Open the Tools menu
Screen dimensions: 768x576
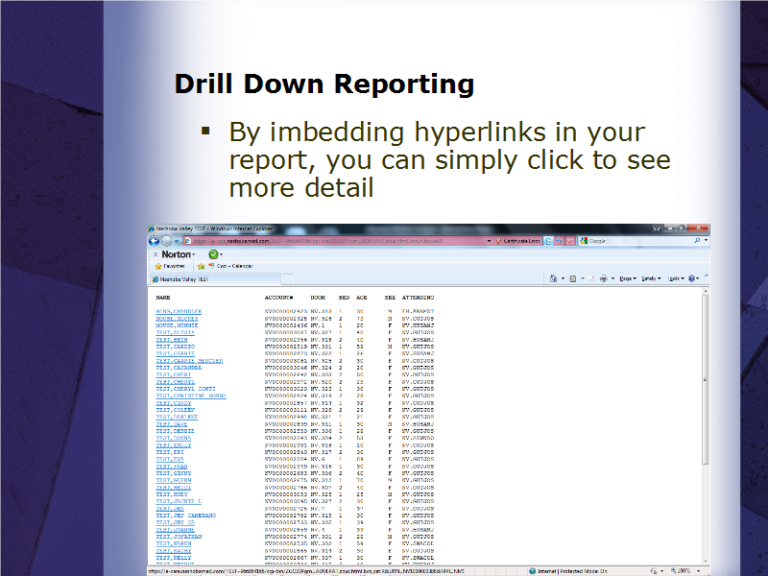(x=676, y=278)
